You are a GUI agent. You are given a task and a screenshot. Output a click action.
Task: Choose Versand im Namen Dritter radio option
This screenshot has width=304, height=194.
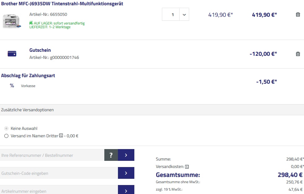[6, 136]
